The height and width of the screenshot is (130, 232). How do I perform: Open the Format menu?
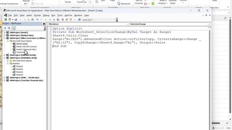pyautogui.click(x=37, y=15)
